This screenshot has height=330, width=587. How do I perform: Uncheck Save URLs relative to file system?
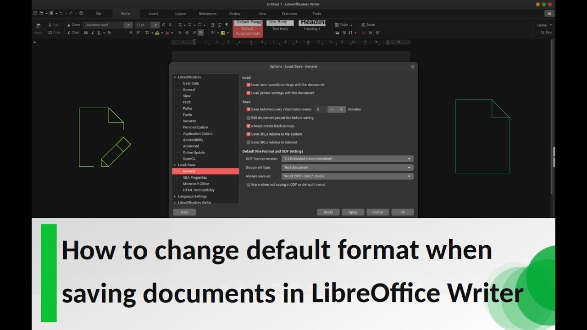[249, 134]
